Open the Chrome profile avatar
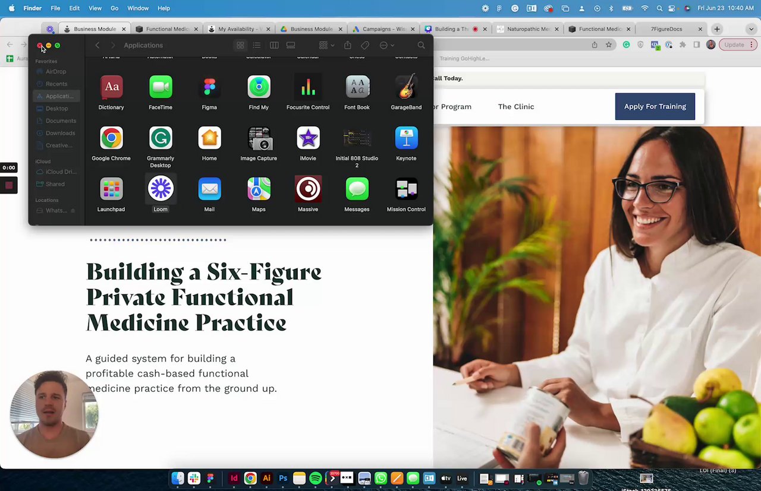 tap(711, 45)
